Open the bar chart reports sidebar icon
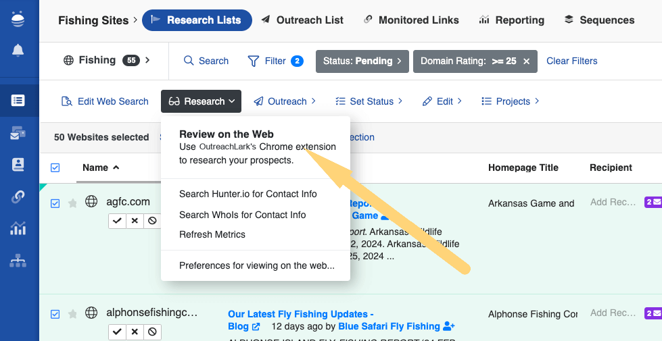662x341 pixels. pyautogui.click(x=18, y=228)
